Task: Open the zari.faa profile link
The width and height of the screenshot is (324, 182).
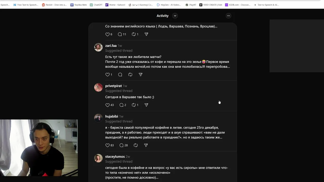Action: coord(111,46)
